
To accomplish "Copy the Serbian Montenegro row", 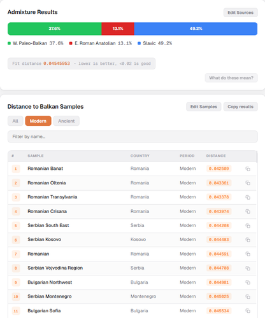I will coord(248,296).
